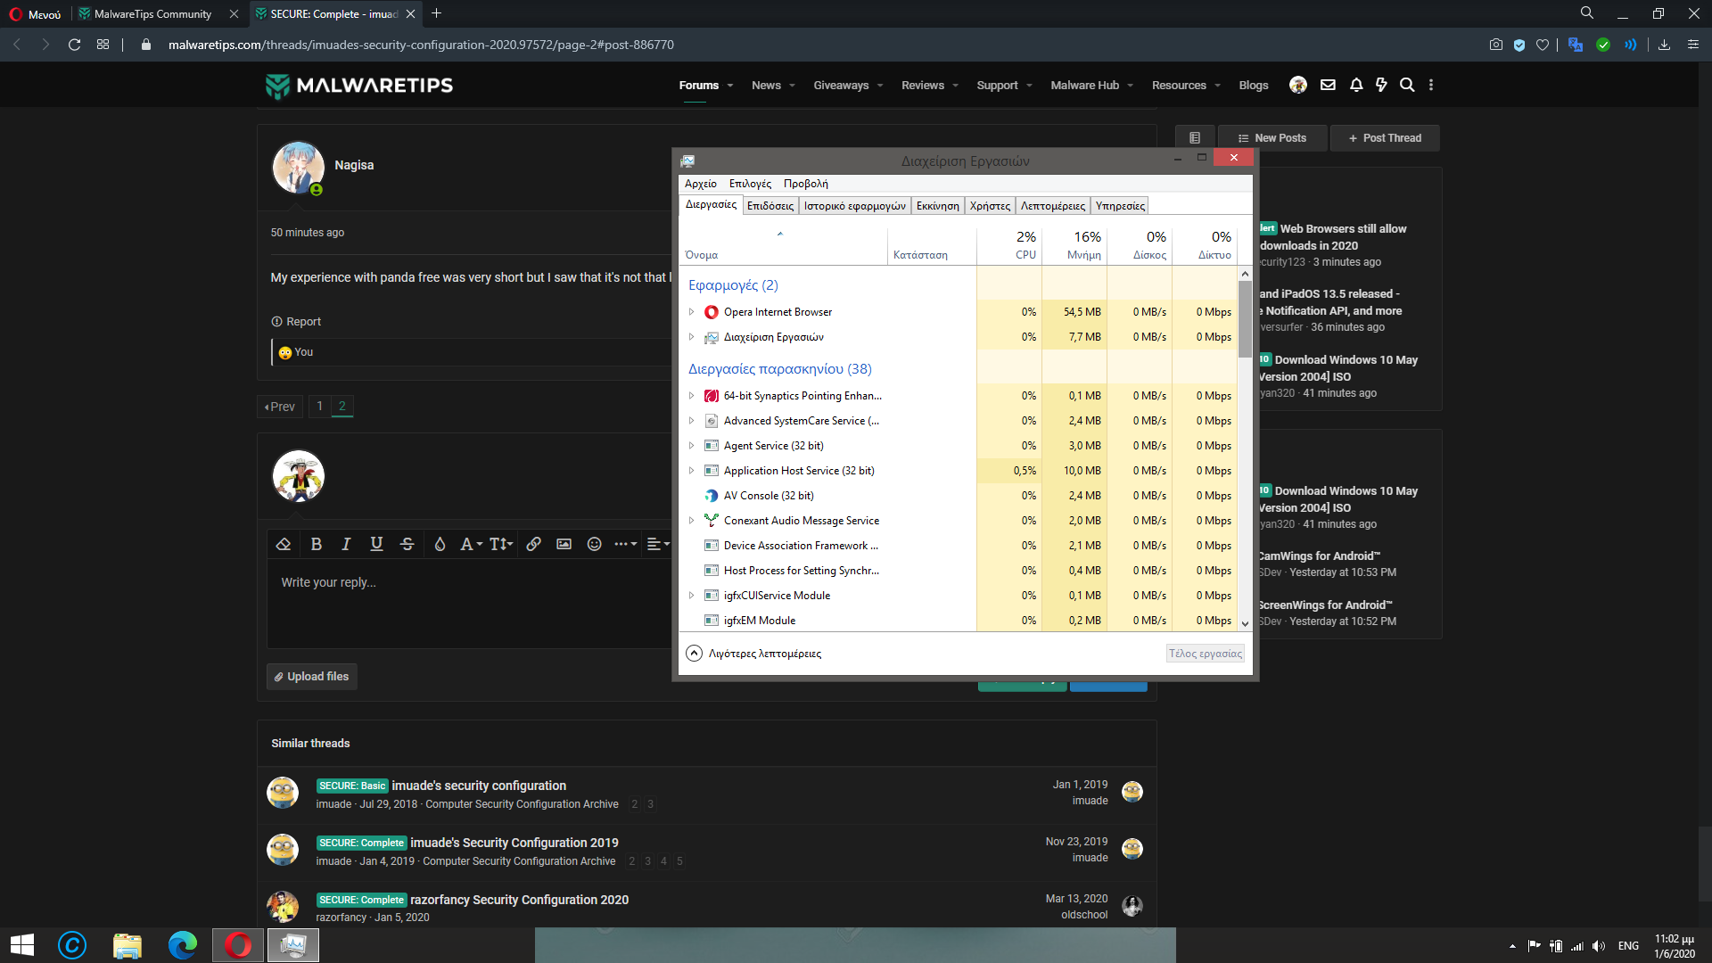Open the smilies emoji picker
This screenshot has height=963, width=1712.
594,544
